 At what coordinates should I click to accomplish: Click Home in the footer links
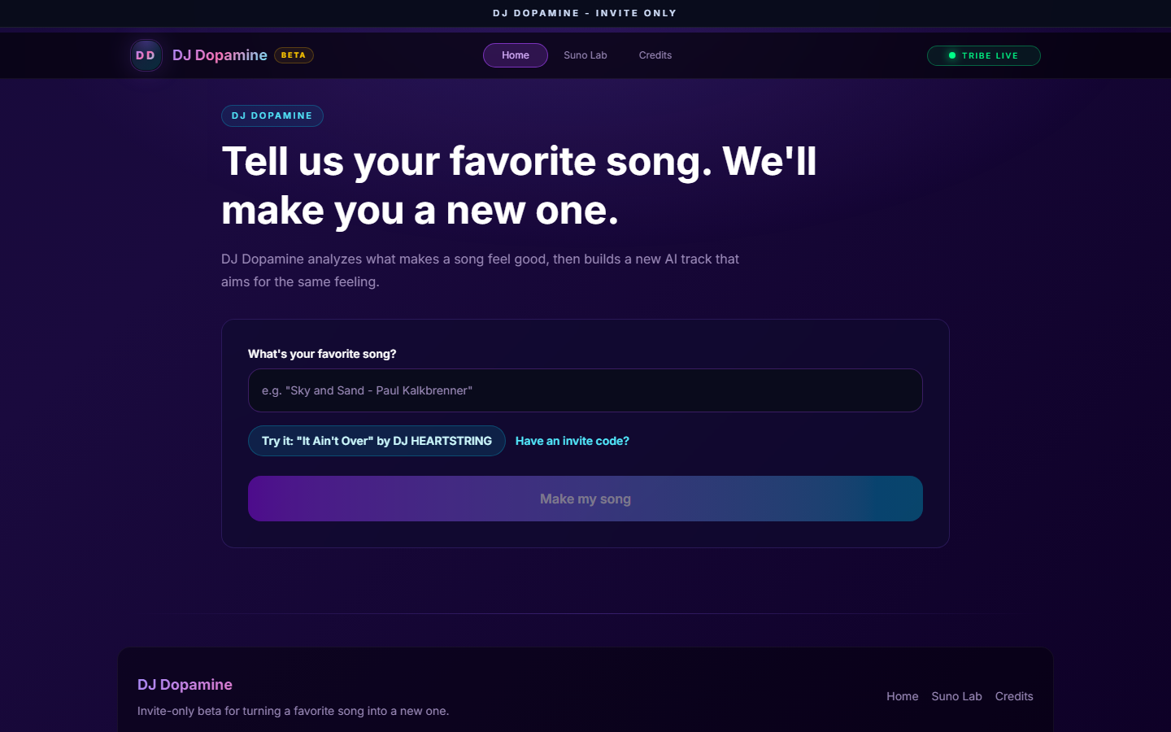pos(902,696)
